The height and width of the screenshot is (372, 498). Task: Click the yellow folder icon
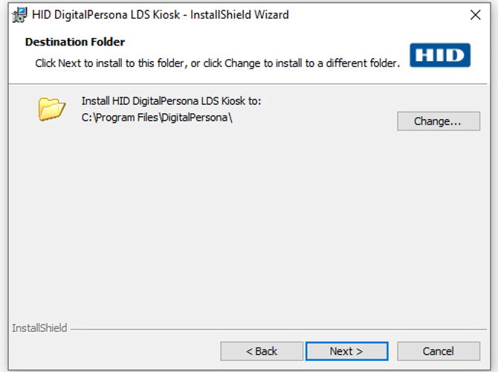52,109
